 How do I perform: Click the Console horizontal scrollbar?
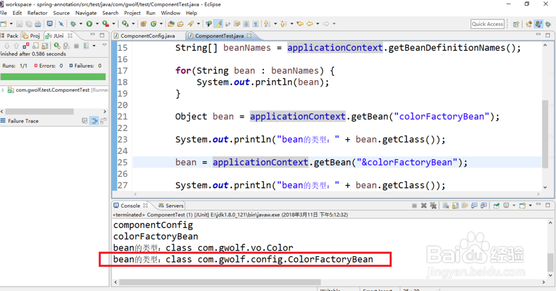[x=220, y=282]
